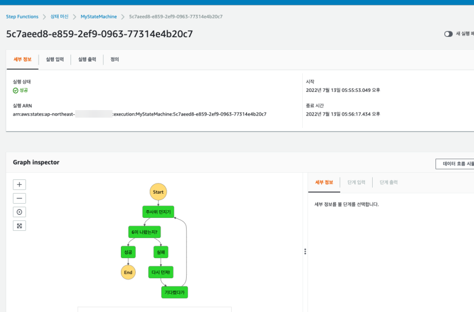Toggle the 새 실행 페이지 switch
Image resolution: width=474 pixels, height=312 pixels.
point(449,34)
